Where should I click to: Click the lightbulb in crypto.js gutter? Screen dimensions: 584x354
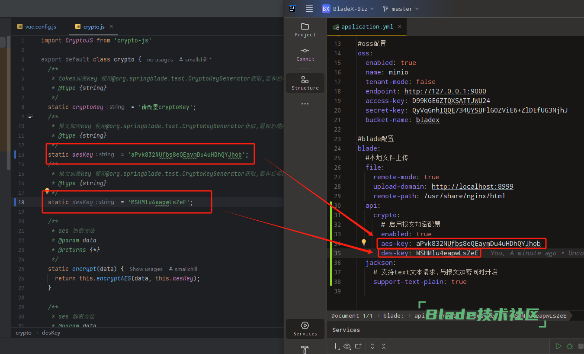click(x=47, y=190)
